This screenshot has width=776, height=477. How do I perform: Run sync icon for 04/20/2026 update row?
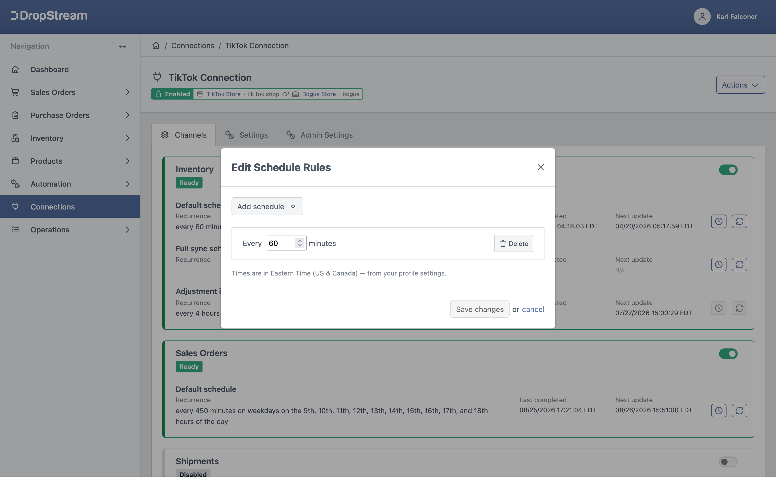tap(740, 221)
